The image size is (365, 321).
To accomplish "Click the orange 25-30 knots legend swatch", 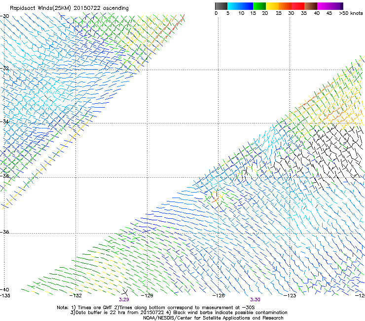I will pyautogui.click(x=285, y=6).
